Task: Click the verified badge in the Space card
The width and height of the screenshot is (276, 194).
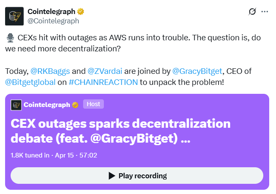Action: coord(75,105)
